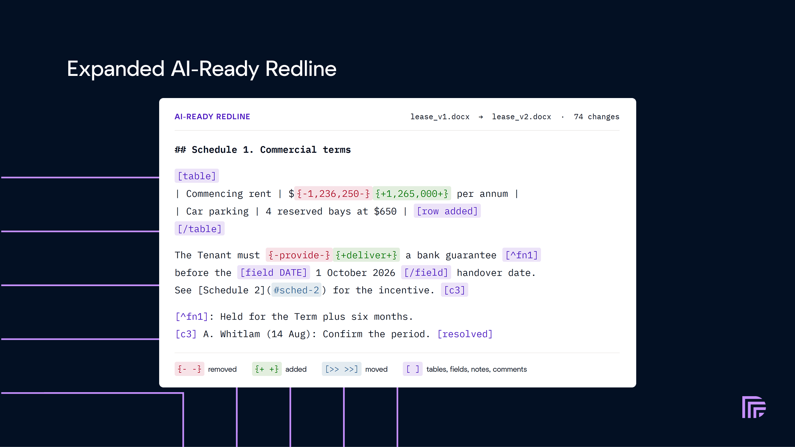
Task: Click the closing [/table] tag
Action: tap(199, 229)
